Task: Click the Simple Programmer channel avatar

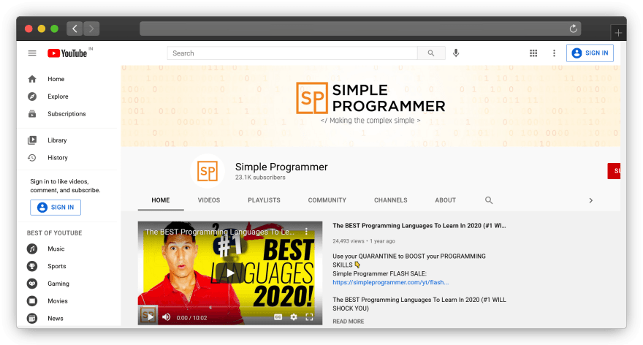Action: (x=208, y=171)
